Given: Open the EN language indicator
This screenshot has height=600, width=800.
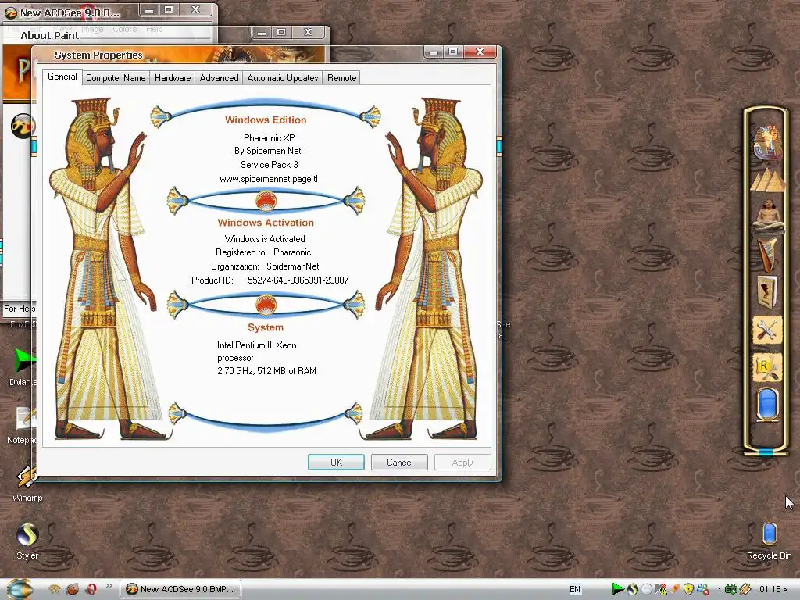Looking at the screenshot, I should pyautogui.click(x=575, y=589).
